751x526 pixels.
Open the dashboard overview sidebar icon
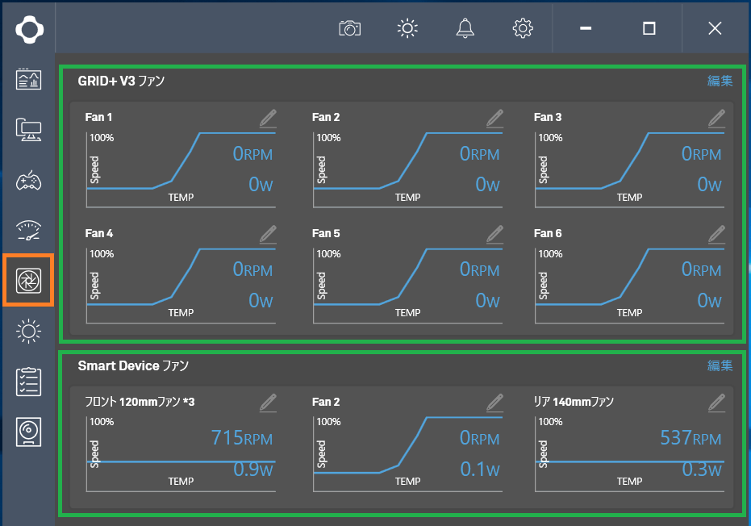click(x=29, y=79)
